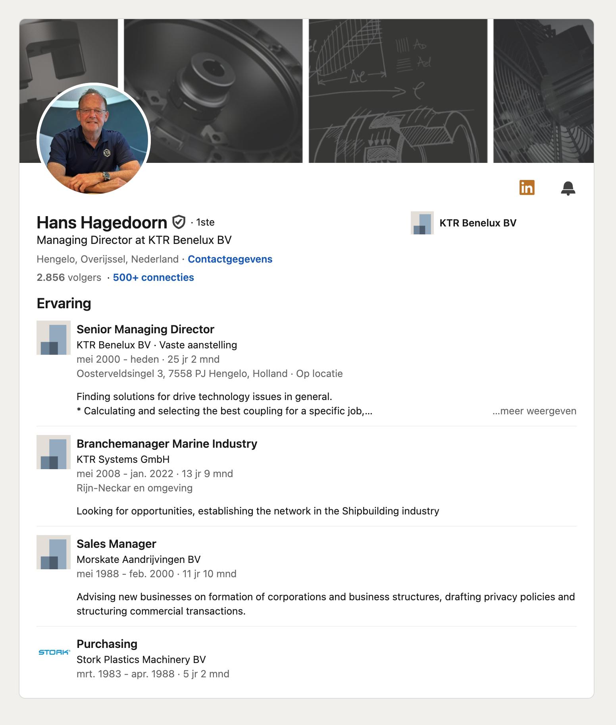Expand the description with ...meer weergeven
The width and height of the screenshot is (616, 725).
tap(534, 411)
